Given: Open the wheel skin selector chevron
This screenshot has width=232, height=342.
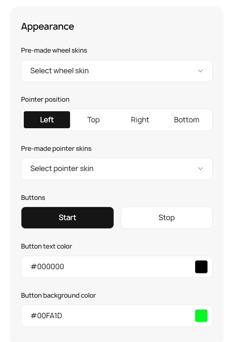Looking at the screenshot, I should (x=200, y=71).
